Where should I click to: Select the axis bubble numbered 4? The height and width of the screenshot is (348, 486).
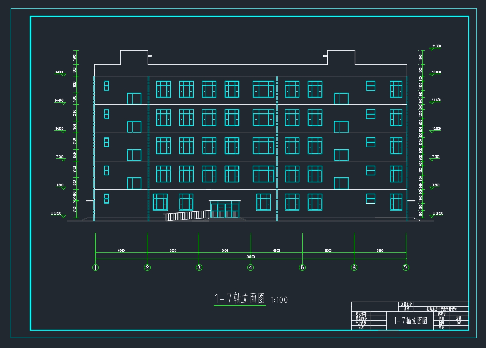click(251, 268)
